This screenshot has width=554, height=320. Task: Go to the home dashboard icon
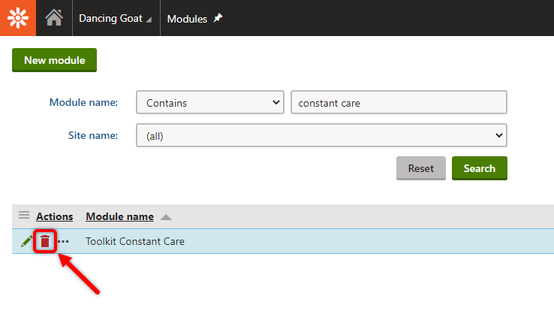point(54,18)
